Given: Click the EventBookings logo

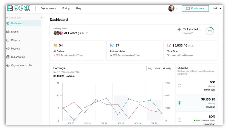Looking at the screenshot, I should [18, 8].
